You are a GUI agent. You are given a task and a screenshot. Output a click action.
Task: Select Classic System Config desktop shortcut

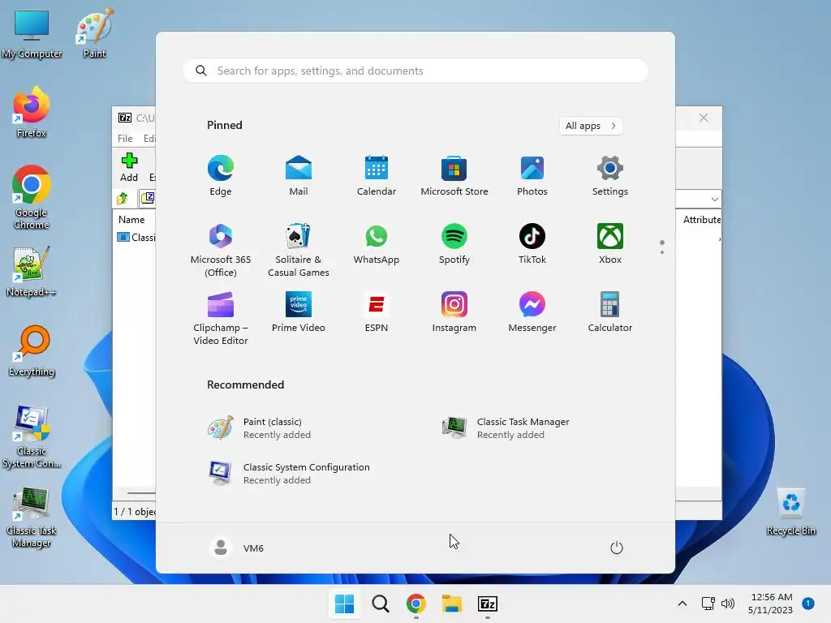(x=32, y=437)
